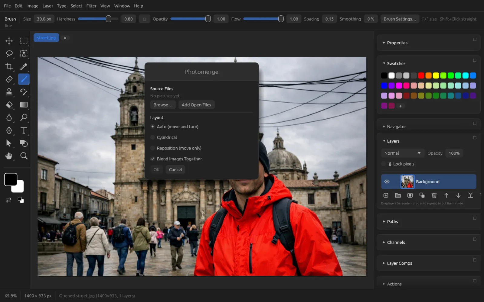The image size is (484, 302).
Task: Expand the Properties panel
Action: pyautogui.click(x=397, y=43)
